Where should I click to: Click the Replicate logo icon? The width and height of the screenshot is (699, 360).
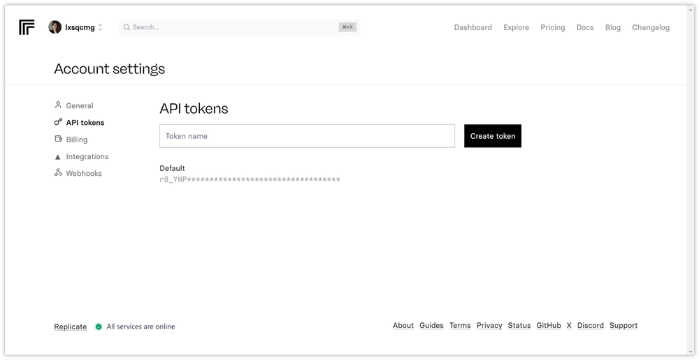click(x=27, y=27)
